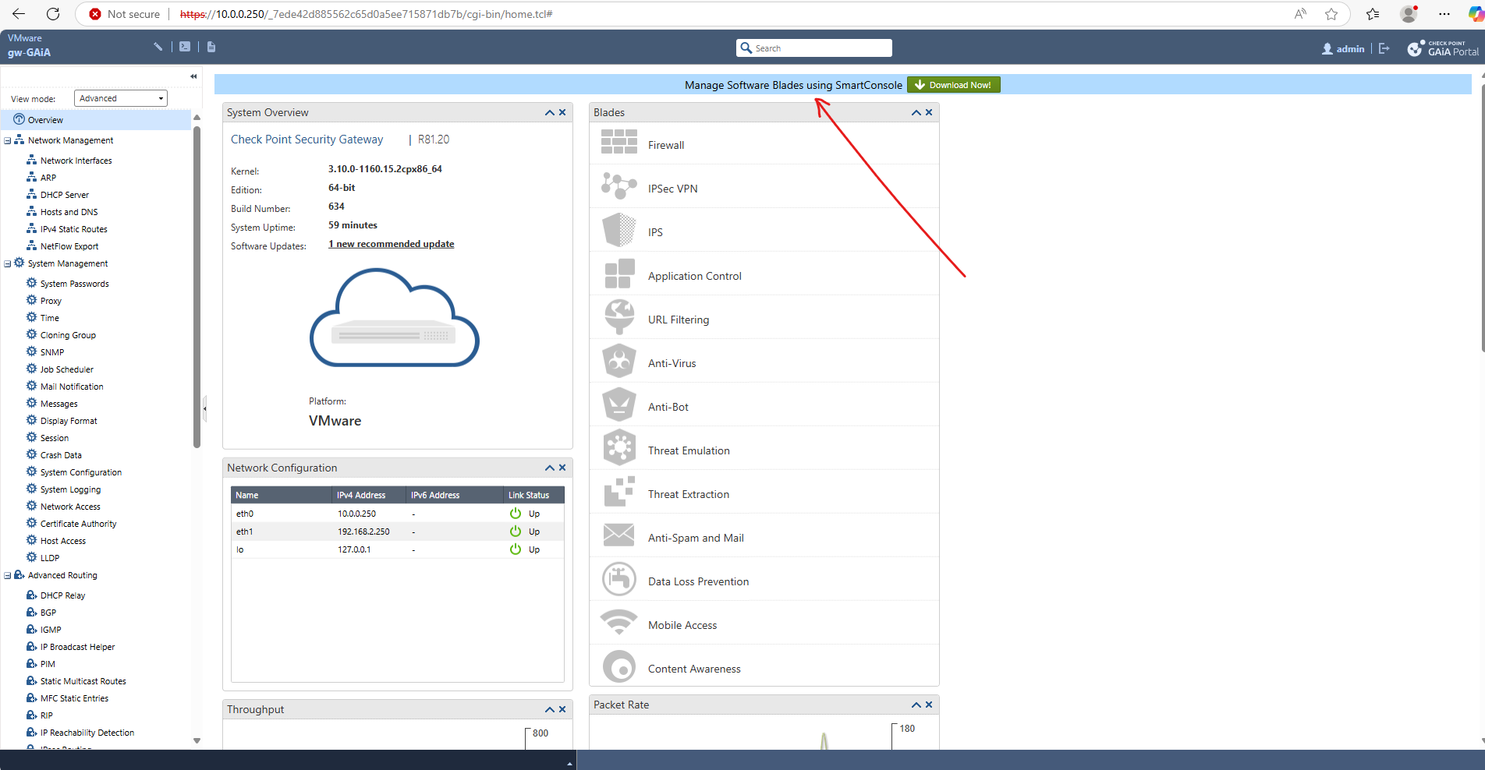Screen dimensions: 1485x770
Task: Click the browser back arrow
Action: click(x=19, y=14)
